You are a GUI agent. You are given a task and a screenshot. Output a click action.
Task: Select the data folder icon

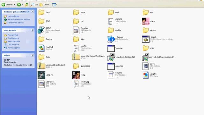(x=41, y=12)
